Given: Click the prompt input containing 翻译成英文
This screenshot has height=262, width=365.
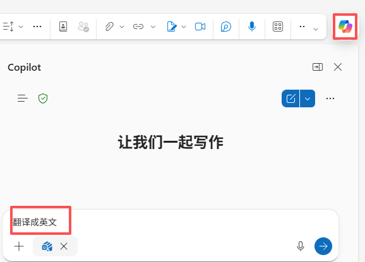Looking at the screenshot, I should [x=171, y=222].
